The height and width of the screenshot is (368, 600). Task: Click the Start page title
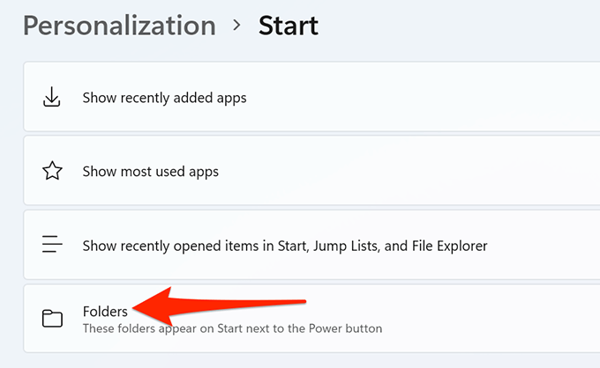(x=289, y=26)
